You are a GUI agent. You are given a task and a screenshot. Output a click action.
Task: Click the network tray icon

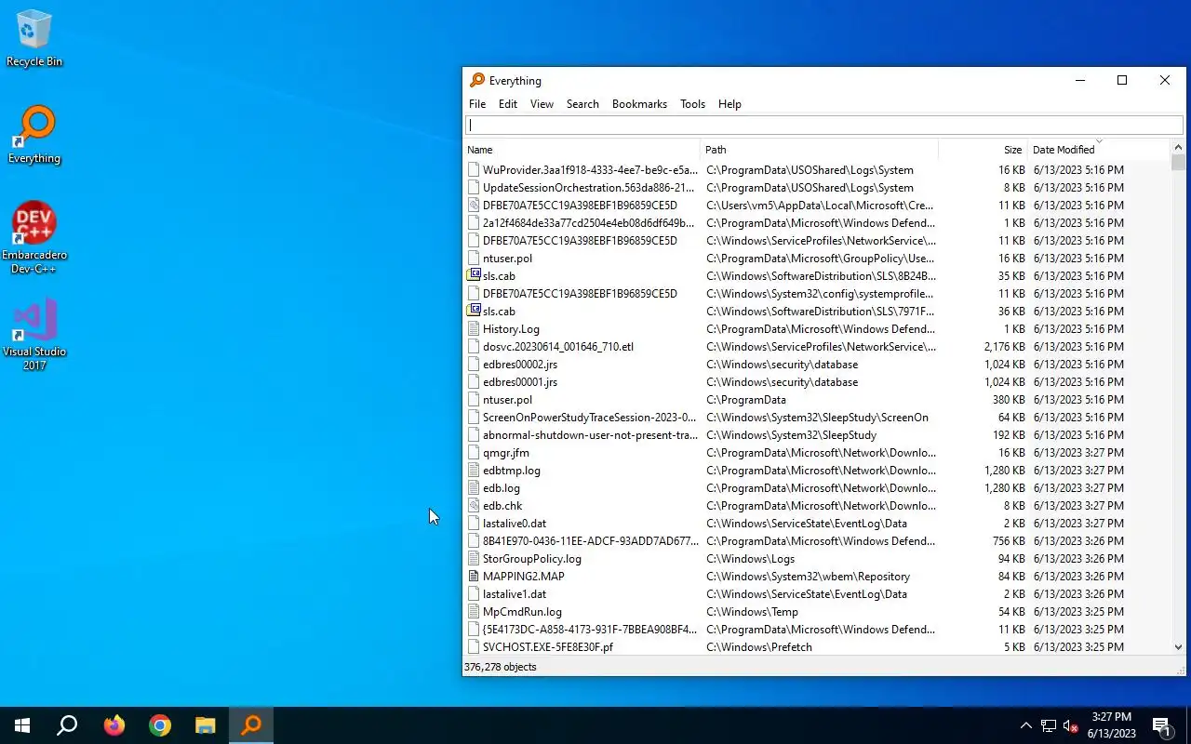1049,725
